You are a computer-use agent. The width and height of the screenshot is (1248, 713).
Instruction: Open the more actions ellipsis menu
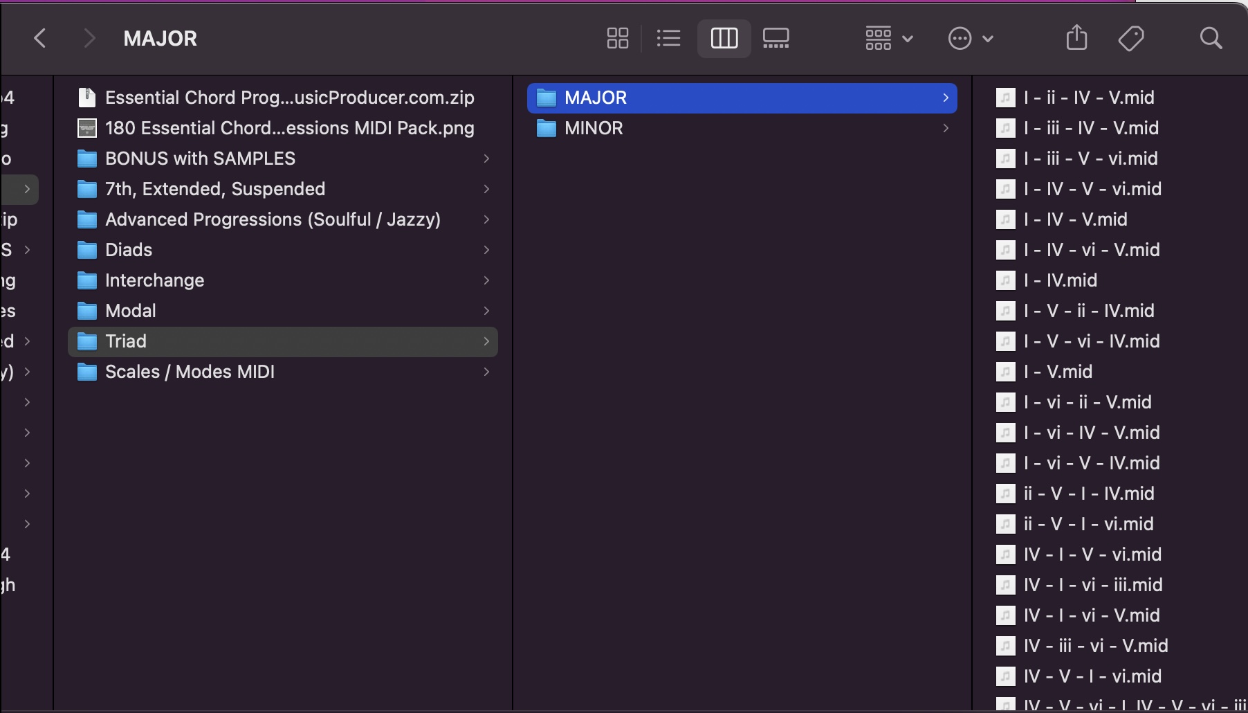tap(970, 38)
